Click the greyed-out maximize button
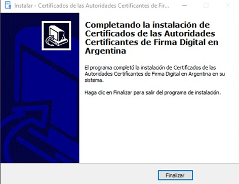Image resolution: width=239 pixels, height=184 pixels. (206, 6)
